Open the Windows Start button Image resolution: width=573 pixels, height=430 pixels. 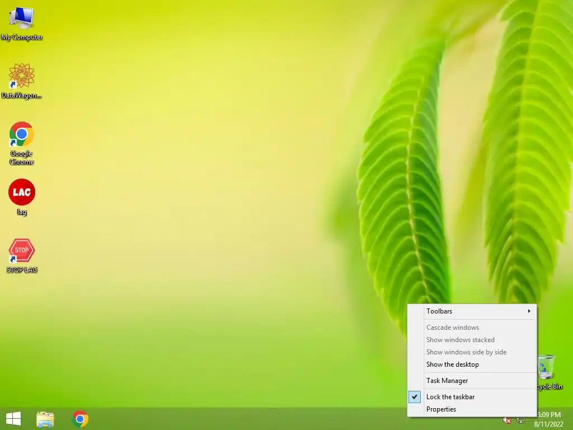[13, 419]
